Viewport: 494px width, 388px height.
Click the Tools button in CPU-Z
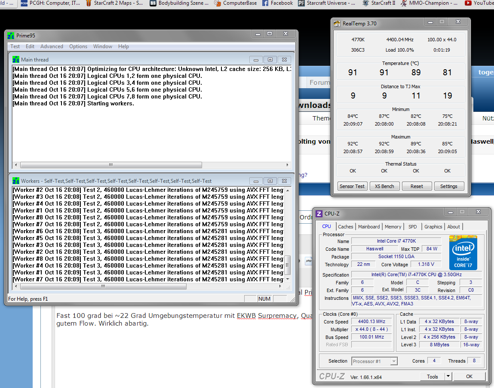tap(432, 377)
